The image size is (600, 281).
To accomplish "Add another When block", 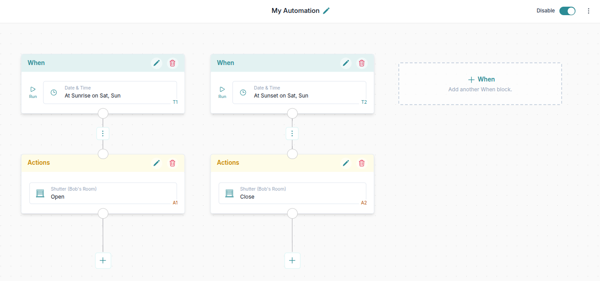I will [x=480, y=84].
